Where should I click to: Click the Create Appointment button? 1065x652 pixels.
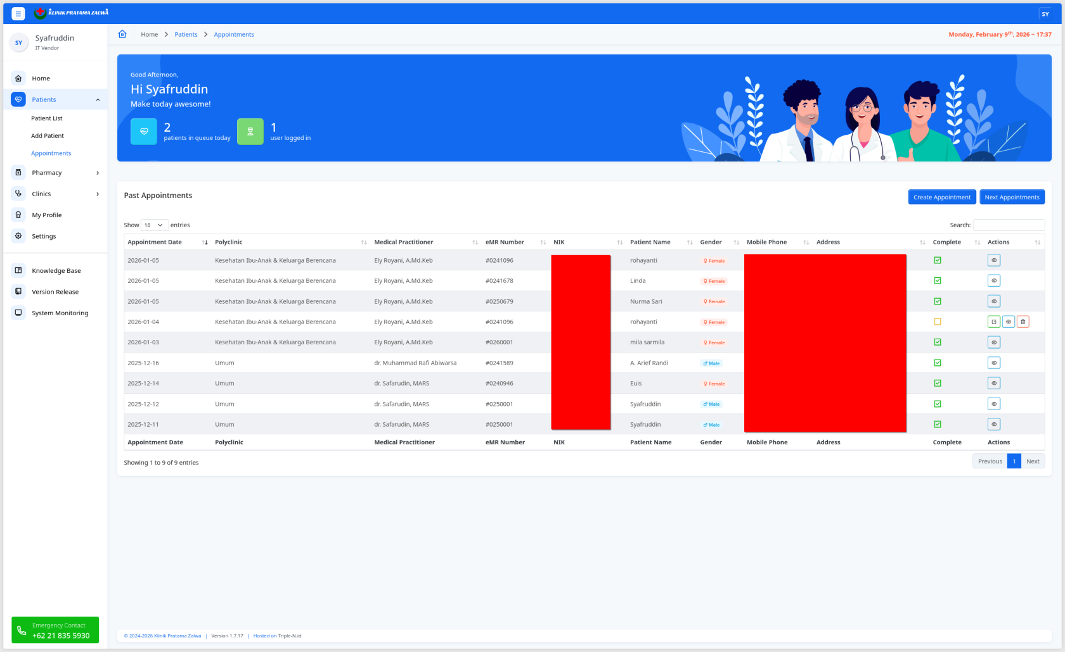coord(941,197)
